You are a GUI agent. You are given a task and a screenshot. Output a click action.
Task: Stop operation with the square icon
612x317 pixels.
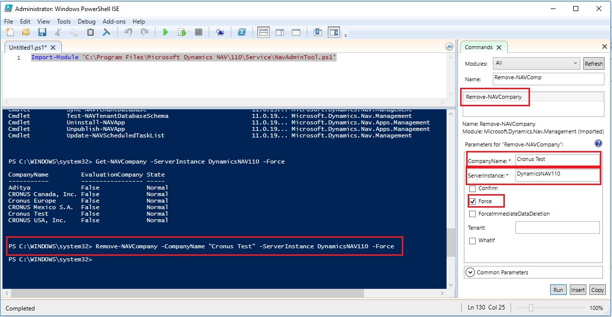tap(199, 32)
